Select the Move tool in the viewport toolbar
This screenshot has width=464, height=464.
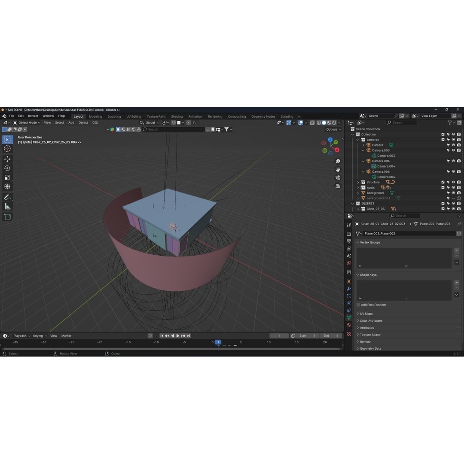(x=7, y=158)
